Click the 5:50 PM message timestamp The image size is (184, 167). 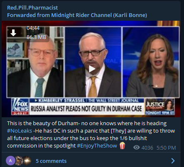pyautogui.click(x=166, y=148)
